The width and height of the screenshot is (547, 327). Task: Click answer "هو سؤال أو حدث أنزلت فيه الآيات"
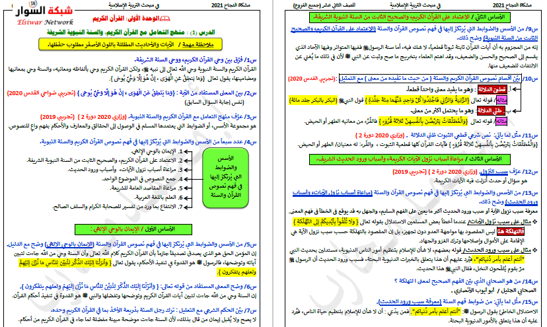(480, 181)
